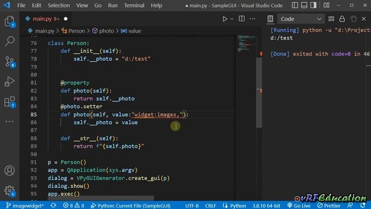Click the Output panel icon
371x209 pixels.
[270, 19]
